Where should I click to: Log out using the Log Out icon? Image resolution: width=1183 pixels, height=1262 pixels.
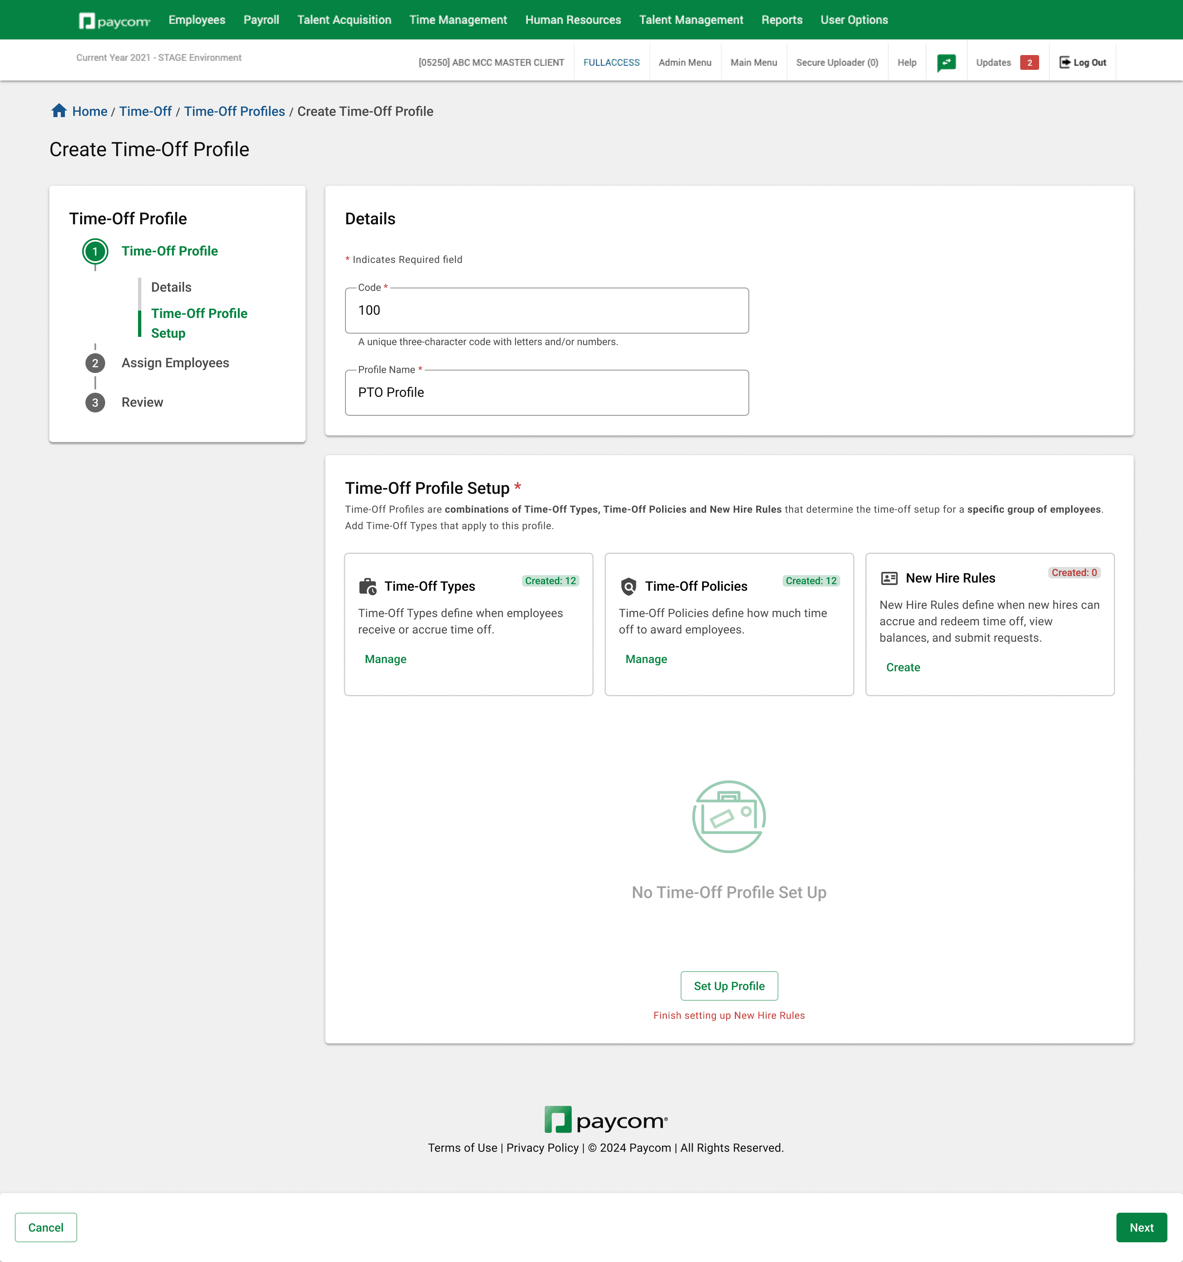click(1064, 62)
